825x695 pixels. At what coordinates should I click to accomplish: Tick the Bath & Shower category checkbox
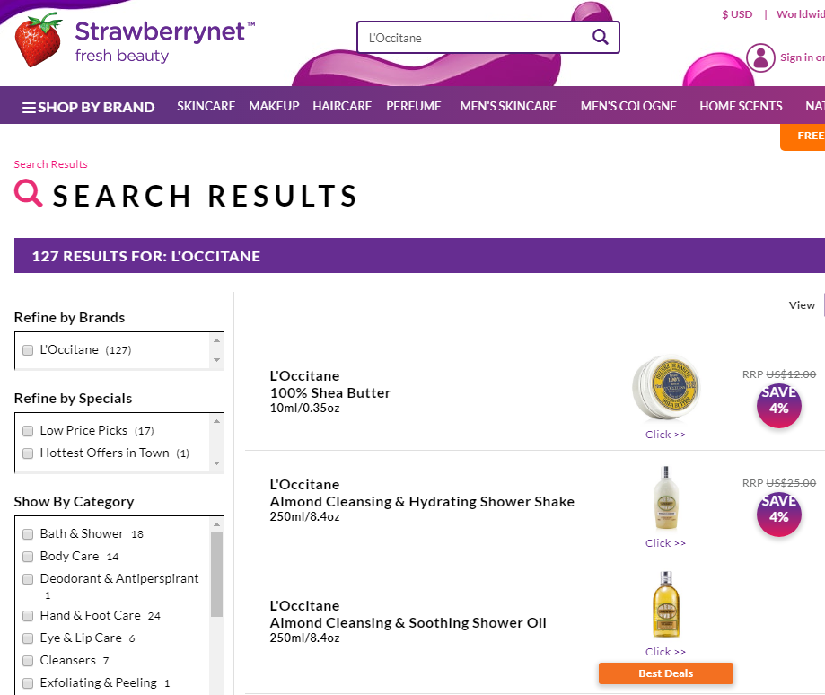(28, 534)
